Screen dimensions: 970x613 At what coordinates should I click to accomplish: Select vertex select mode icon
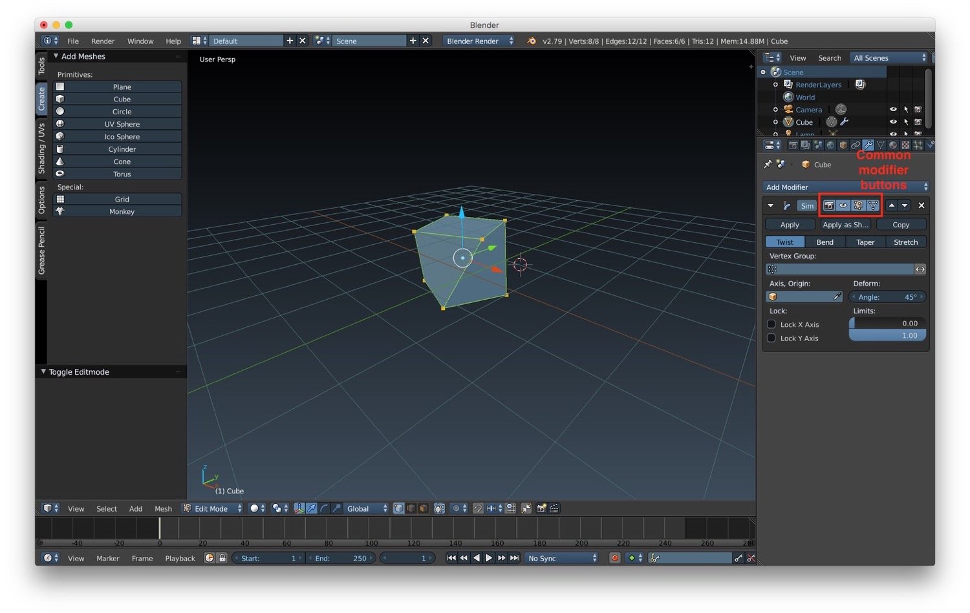tap(398, 508)
